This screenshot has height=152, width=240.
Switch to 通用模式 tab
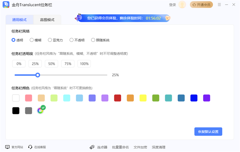(19, 20)
